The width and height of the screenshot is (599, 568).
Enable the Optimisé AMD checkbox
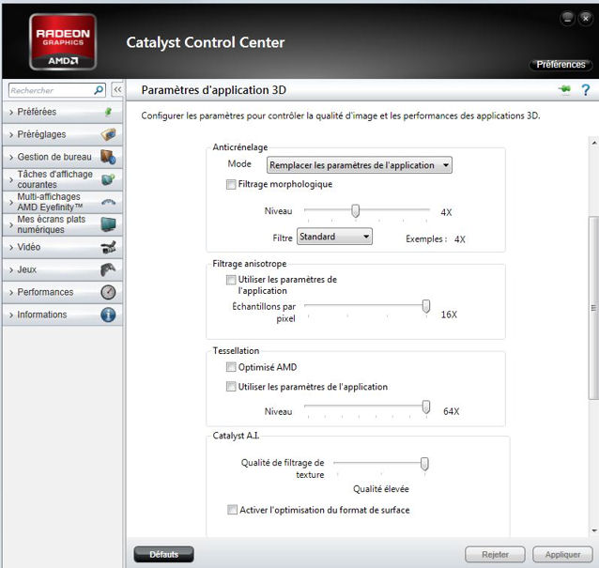(231, 367)
